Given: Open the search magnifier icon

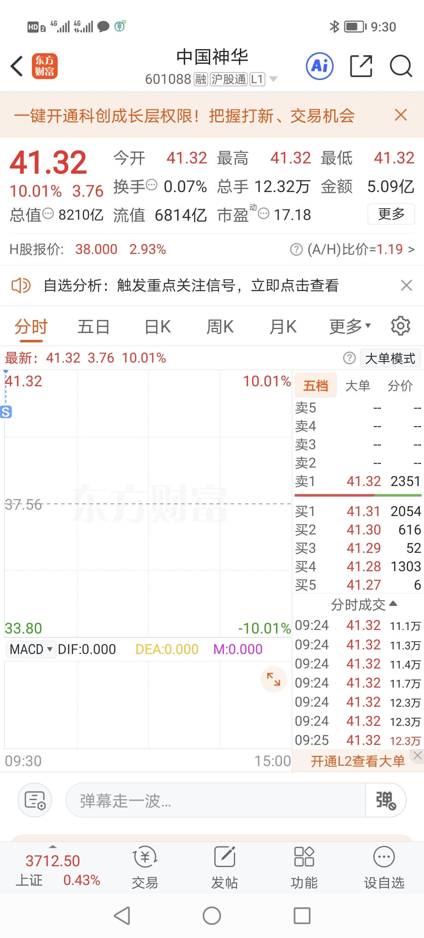Looking at the screenshot, I should coord(401,66).
